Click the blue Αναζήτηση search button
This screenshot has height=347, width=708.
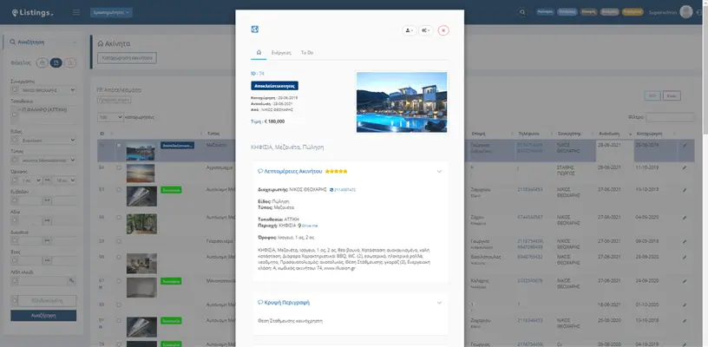43,316
